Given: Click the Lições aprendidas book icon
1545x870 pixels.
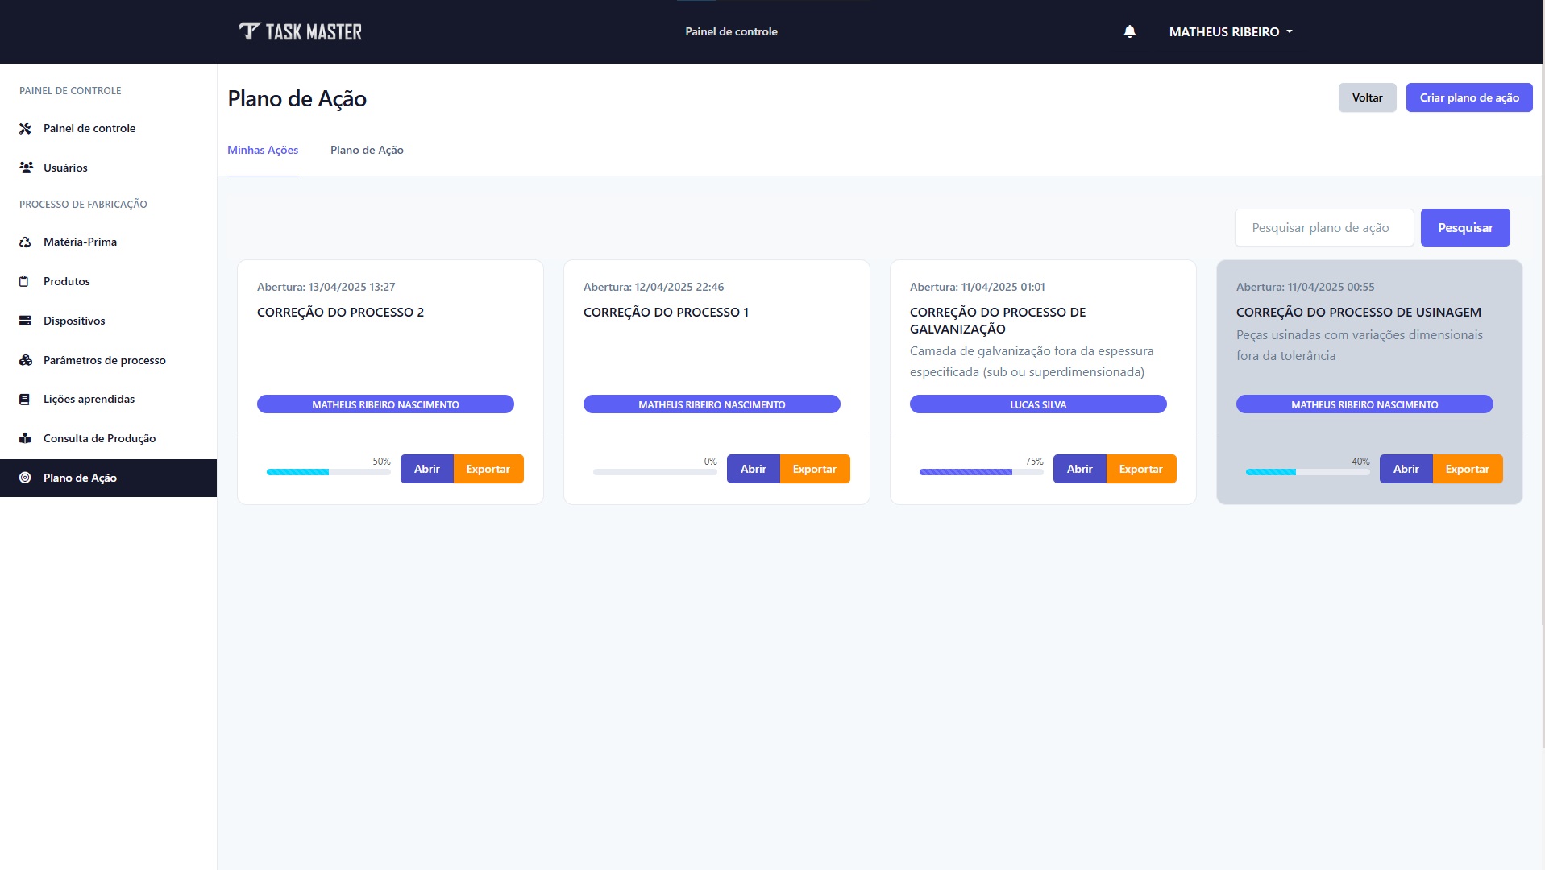Looking at the screenshot, I should (25, 399).
